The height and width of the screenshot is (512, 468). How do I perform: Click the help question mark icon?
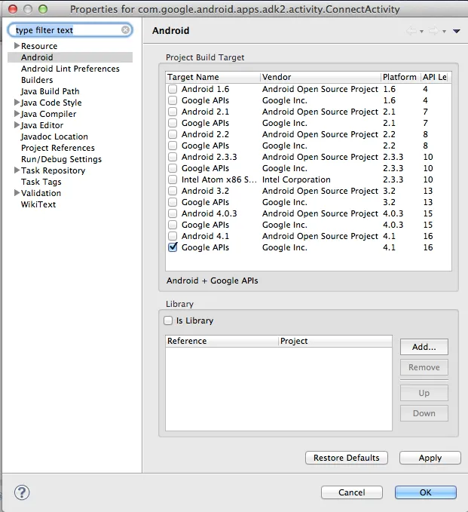pos(22,492)
